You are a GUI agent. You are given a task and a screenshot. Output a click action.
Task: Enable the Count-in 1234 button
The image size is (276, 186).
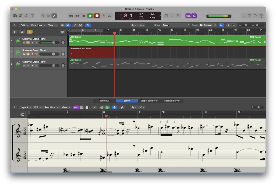(x=188, y=16)
